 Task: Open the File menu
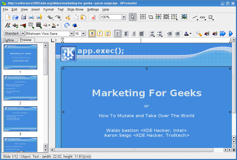click(5, 10)
